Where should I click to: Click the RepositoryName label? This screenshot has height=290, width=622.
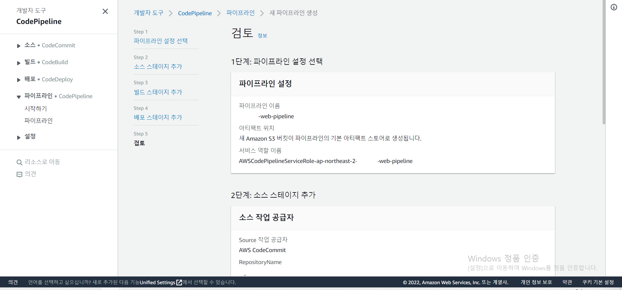(260, 262)
